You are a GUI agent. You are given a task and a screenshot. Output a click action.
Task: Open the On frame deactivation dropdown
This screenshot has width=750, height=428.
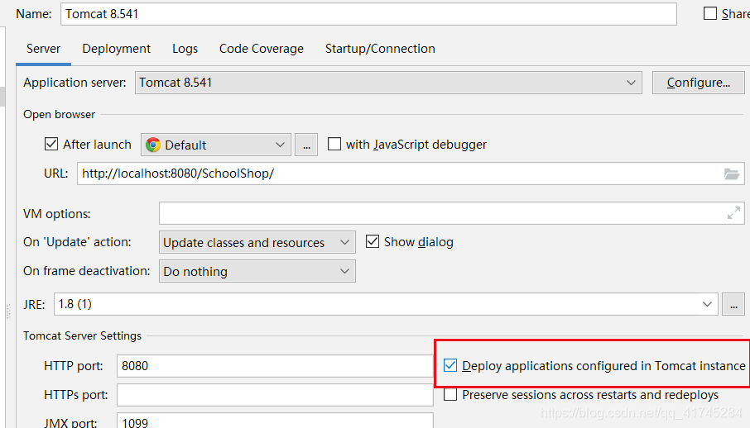tap(257, 271)
